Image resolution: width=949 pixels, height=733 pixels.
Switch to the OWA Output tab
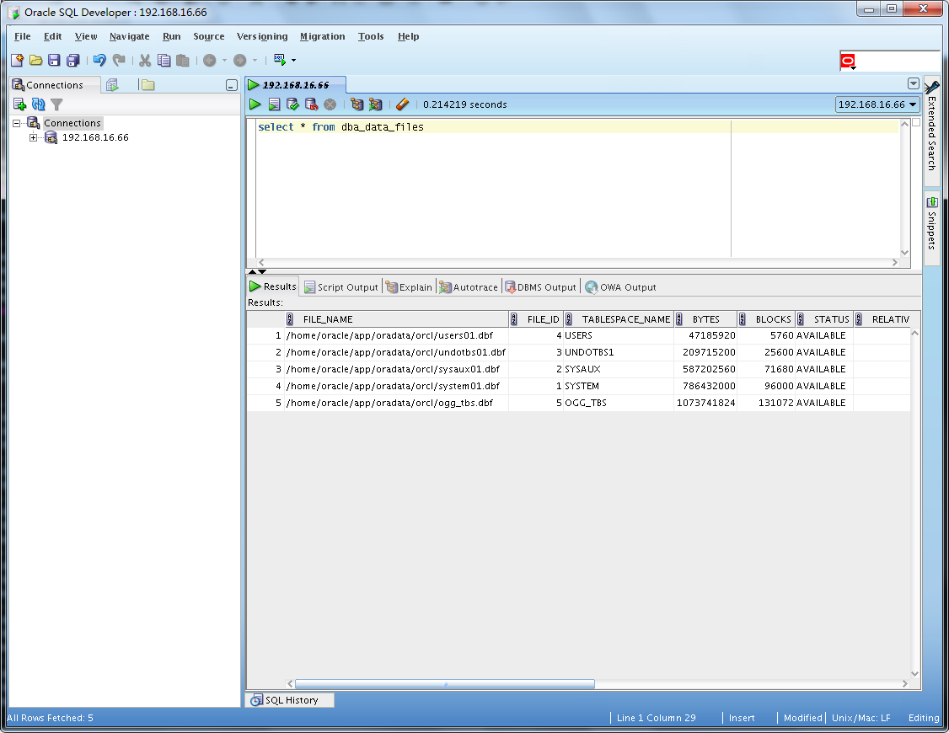pos(620,287)
